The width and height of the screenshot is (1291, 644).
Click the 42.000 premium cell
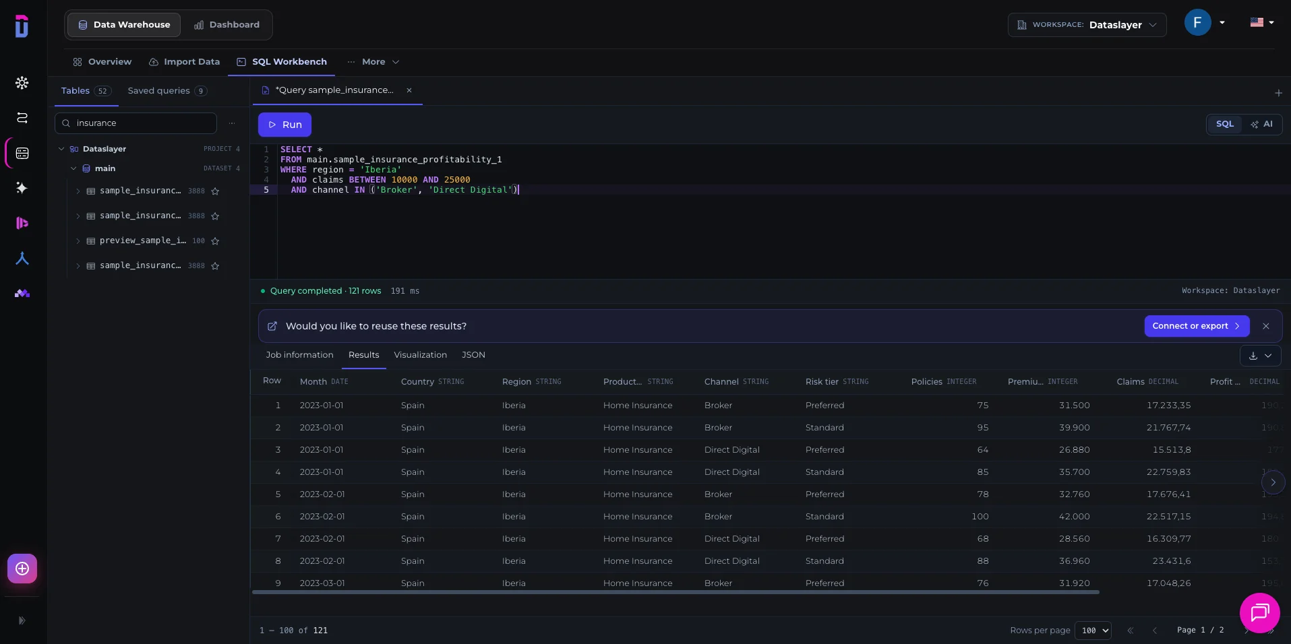pos(1074,517)
